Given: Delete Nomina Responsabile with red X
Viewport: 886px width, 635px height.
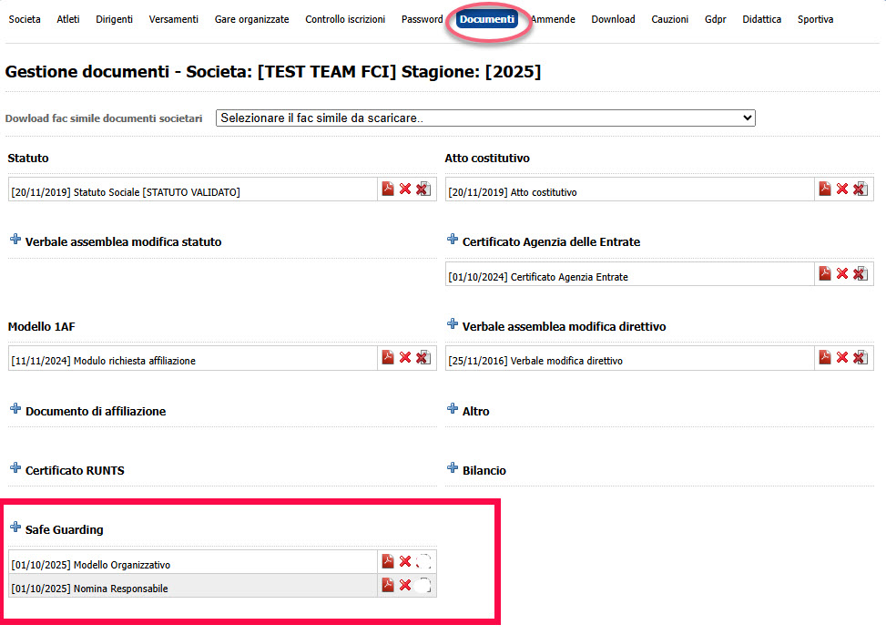Looking at the screenshot, I should pos(405,585).
